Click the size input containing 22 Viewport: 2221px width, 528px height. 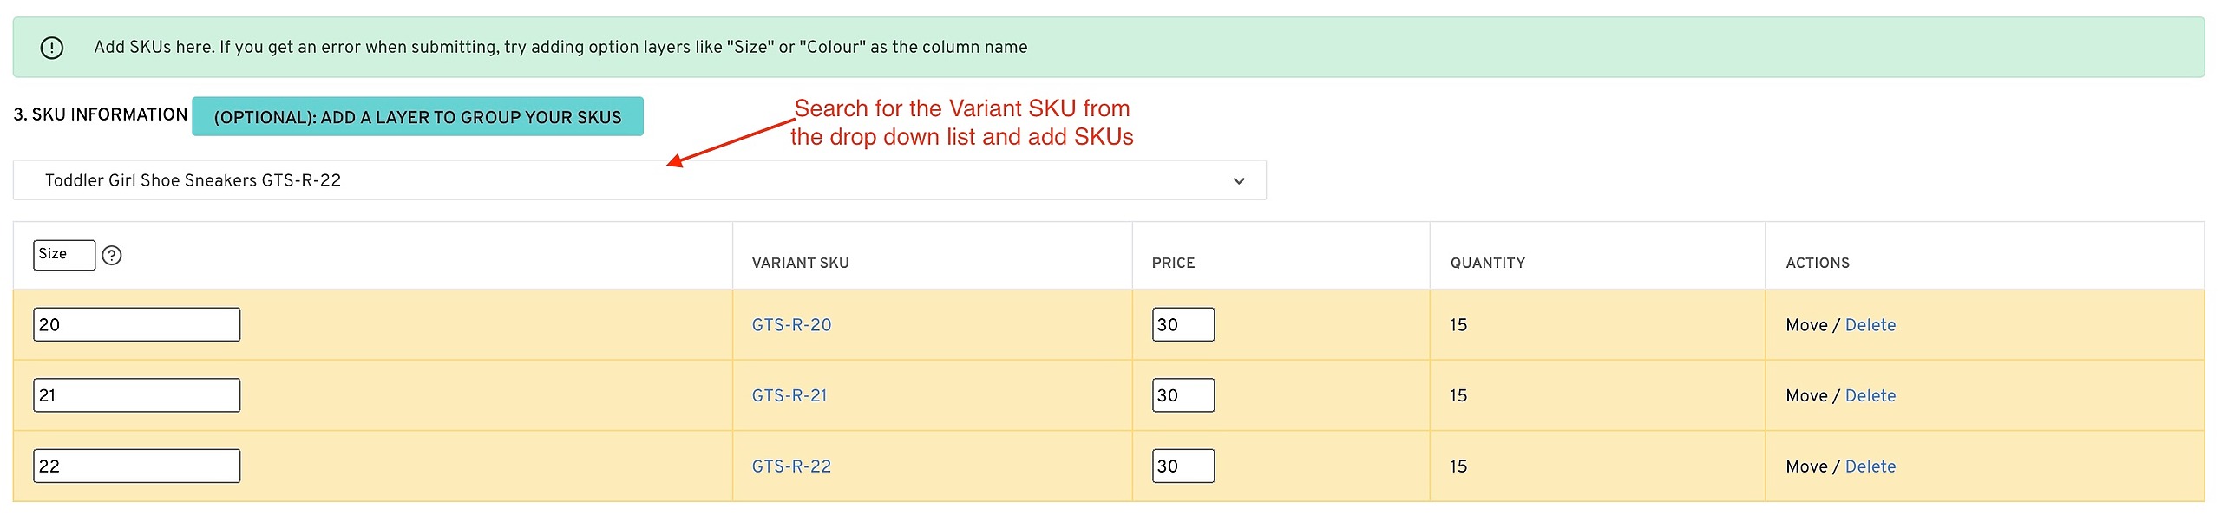pyautogui.click(x=136, y=466)
